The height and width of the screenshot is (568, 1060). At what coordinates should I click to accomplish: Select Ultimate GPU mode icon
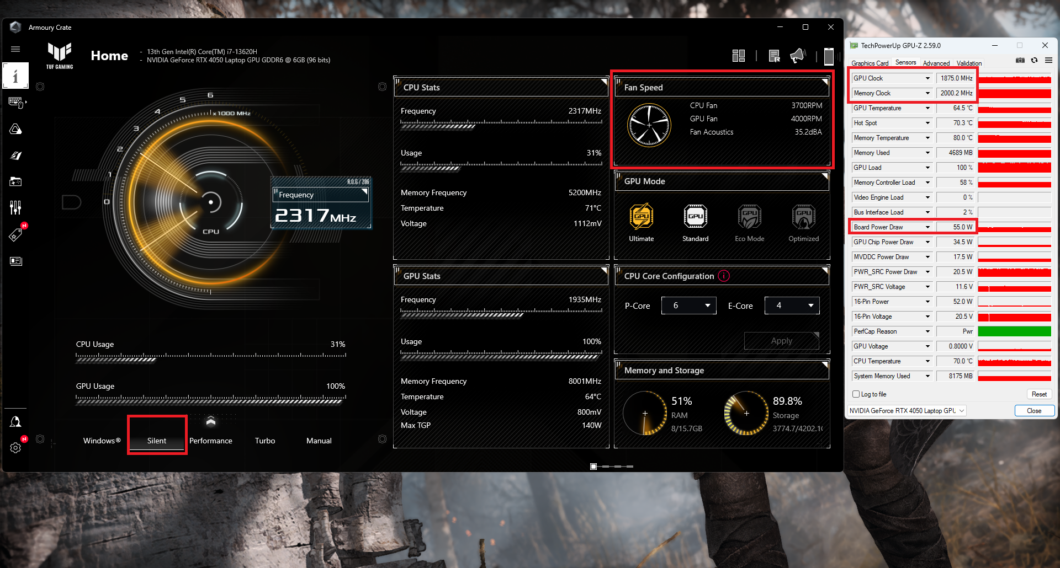point(641,217)
